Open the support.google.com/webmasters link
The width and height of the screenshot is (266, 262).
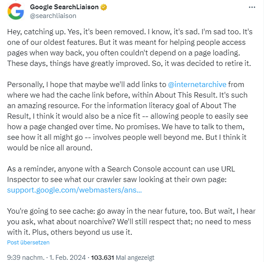tap(74, 190)
